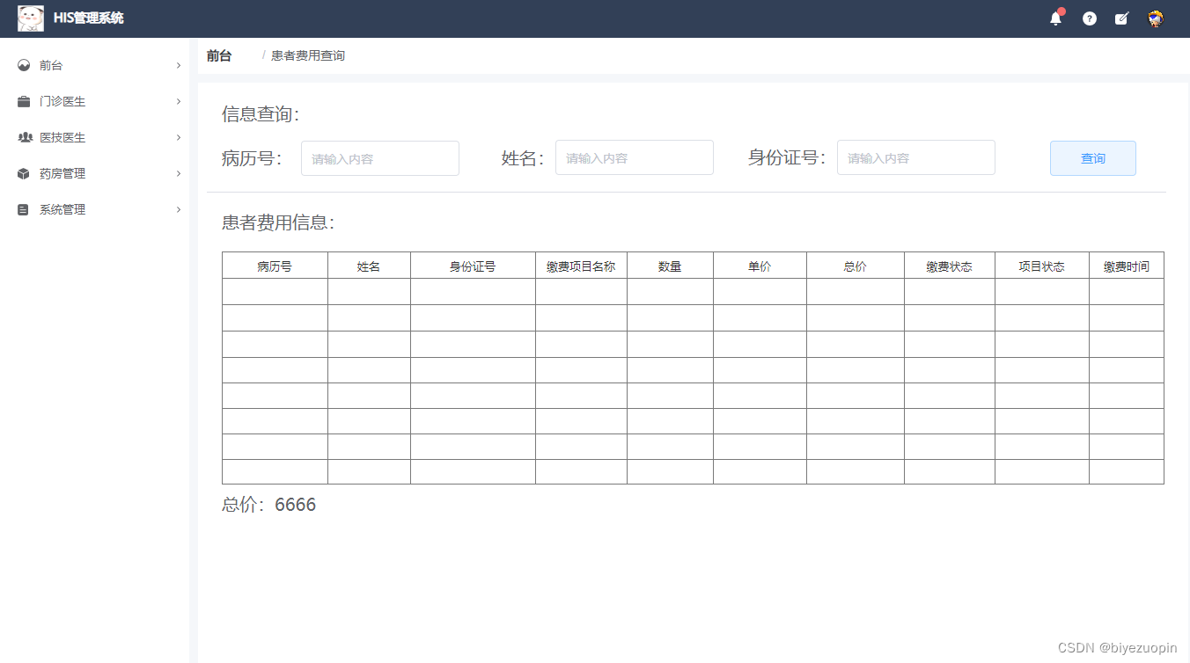
Task: Focus the 身份证号 input field
Action: (916, 158)
